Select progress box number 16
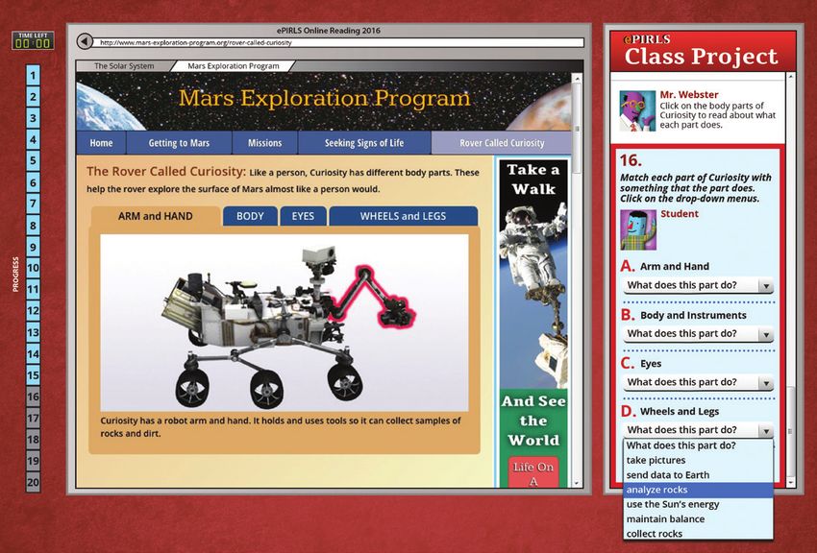The image size is (817, 553). (x=33, y=397)
